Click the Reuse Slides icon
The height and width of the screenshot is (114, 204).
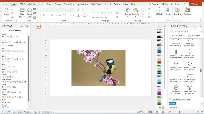(29, 11)
